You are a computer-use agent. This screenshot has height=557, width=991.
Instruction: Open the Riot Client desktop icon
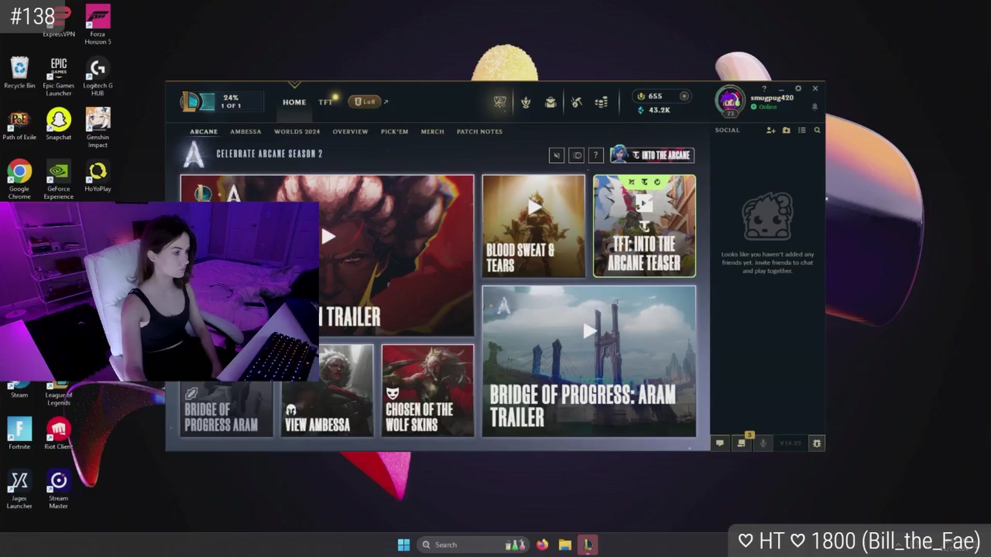coord(58,433)
